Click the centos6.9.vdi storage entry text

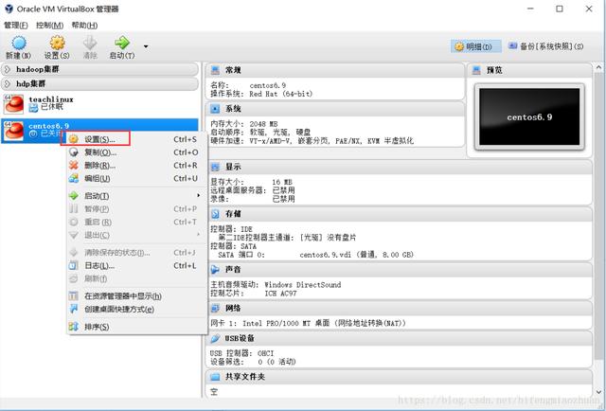[356, 255]
